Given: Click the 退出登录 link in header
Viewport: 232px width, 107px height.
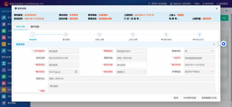Looking at the screenshot, I should (x=223, y=4).
